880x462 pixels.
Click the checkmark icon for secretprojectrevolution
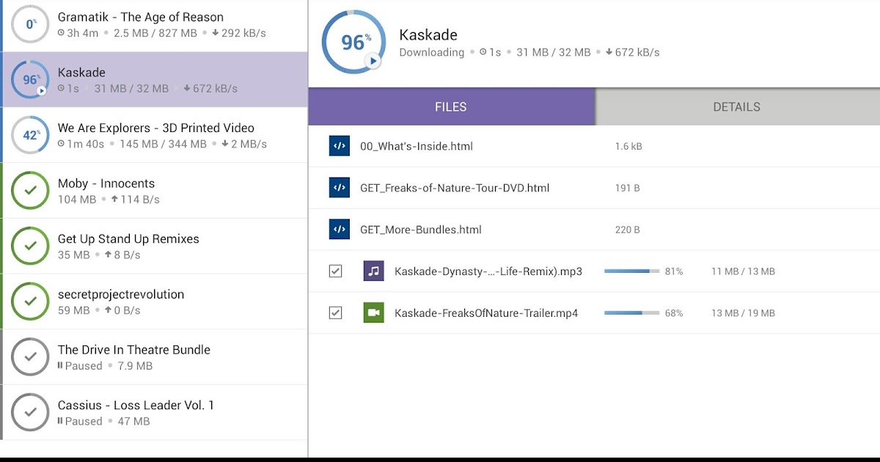pos(31,301)
